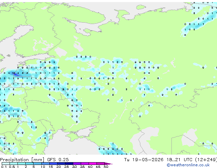Click the '0.5' legend scale label
217x168 pixels.
(x=12, y=167)
